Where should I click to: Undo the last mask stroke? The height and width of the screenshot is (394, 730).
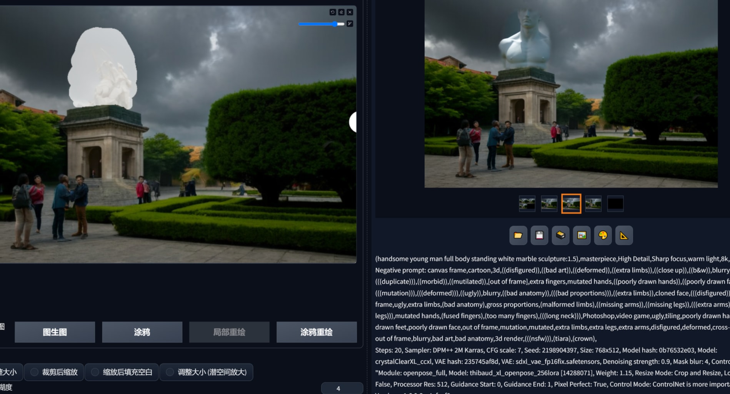pos(333,12)
